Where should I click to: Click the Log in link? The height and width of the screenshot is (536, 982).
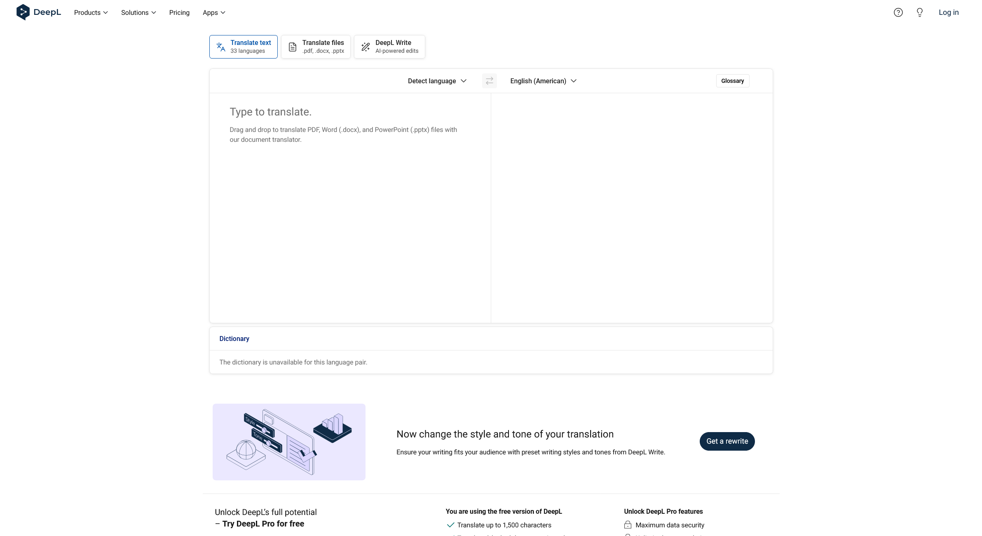(x=949, y=12)
